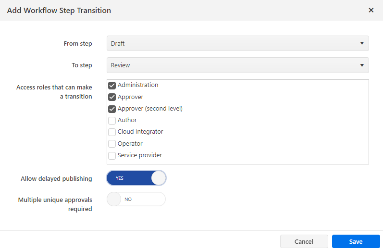Click the Cloud Integrator label text

pos(140,132)
